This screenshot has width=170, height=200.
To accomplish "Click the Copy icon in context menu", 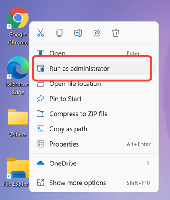I will 60,33.
